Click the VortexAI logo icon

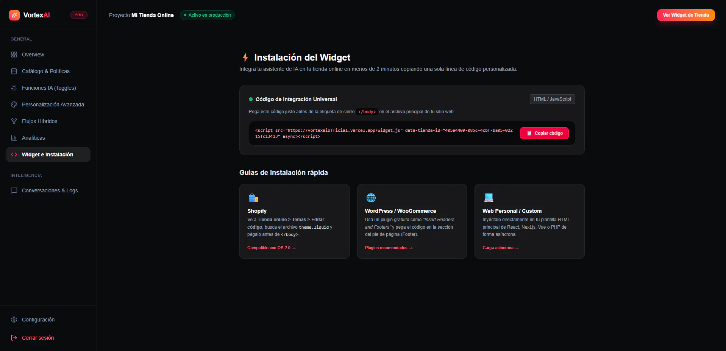14,15
